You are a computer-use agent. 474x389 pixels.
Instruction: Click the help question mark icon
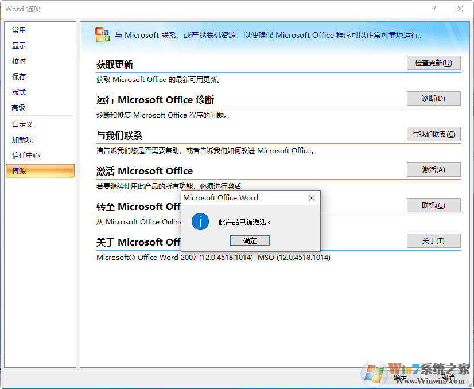tap(435, 9)
